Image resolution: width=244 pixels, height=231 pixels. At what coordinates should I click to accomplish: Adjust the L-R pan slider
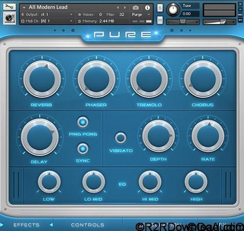[183, 22]
